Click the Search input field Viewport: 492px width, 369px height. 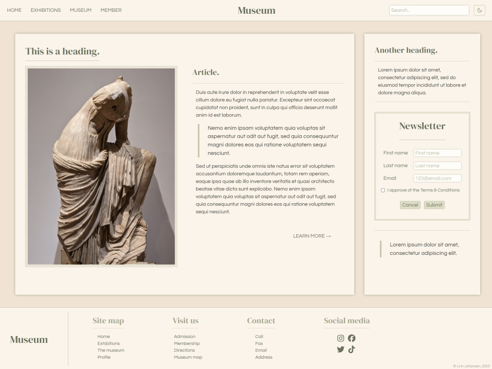pyautogui.click(x=428, y=10)
